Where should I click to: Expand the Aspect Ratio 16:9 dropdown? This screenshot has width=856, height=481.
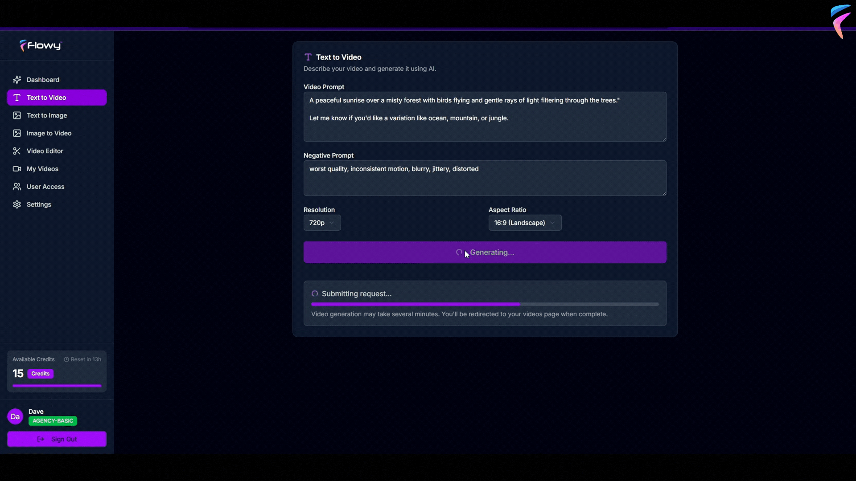coord(525,223)
